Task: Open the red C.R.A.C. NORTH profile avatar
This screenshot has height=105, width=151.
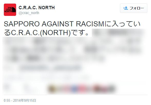Action: [x=10, y=10]
